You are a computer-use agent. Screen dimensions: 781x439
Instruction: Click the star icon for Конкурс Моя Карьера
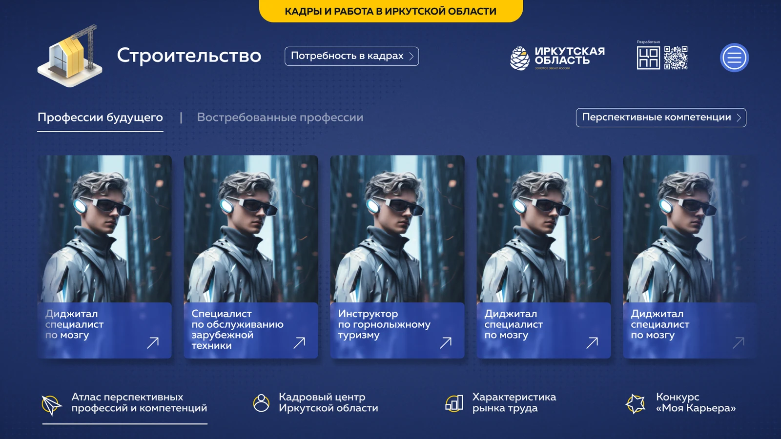pos(636,403)
